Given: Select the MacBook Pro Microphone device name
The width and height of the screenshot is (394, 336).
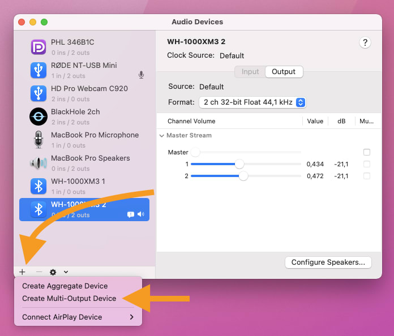Looking at the screenshot, I should [x=95, y=135].
